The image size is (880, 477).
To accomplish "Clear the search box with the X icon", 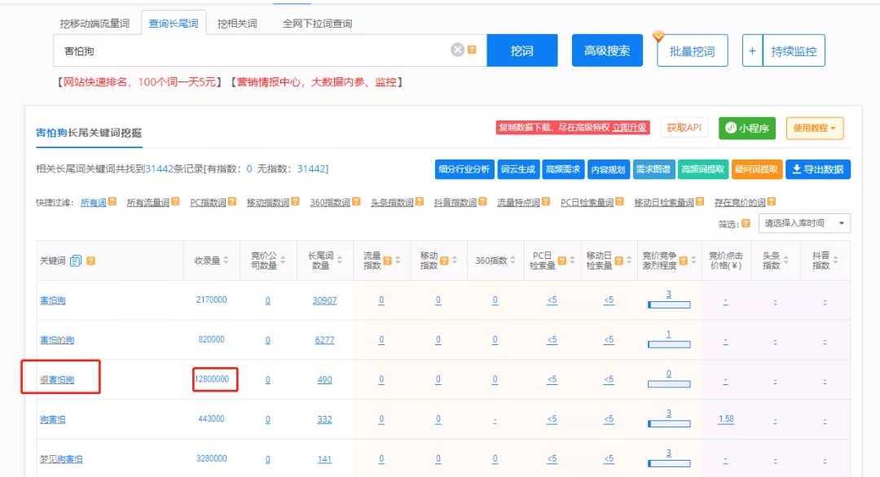I will point(457,50).
